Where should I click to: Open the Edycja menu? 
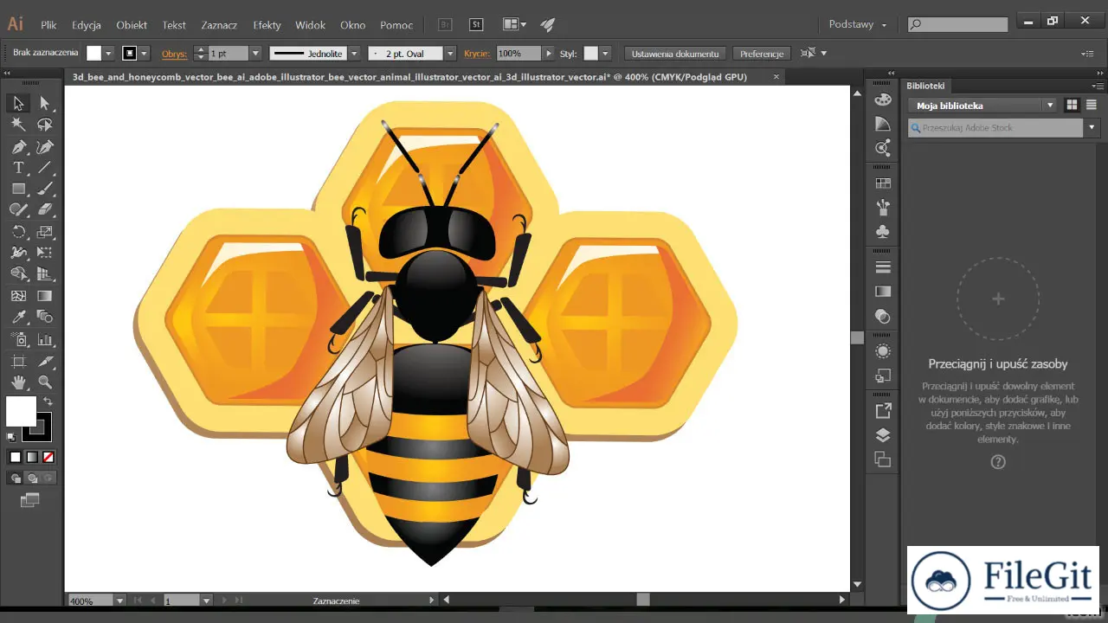point(87,25)
